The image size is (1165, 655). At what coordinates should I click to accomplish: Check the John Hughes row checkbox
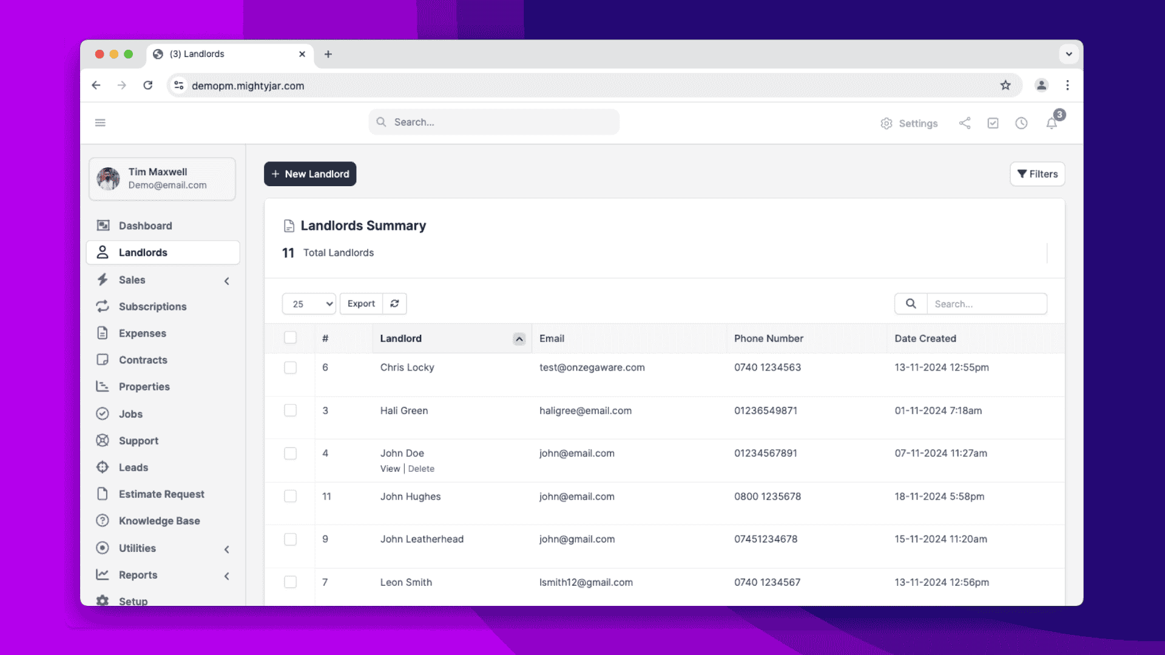[290, 496]
